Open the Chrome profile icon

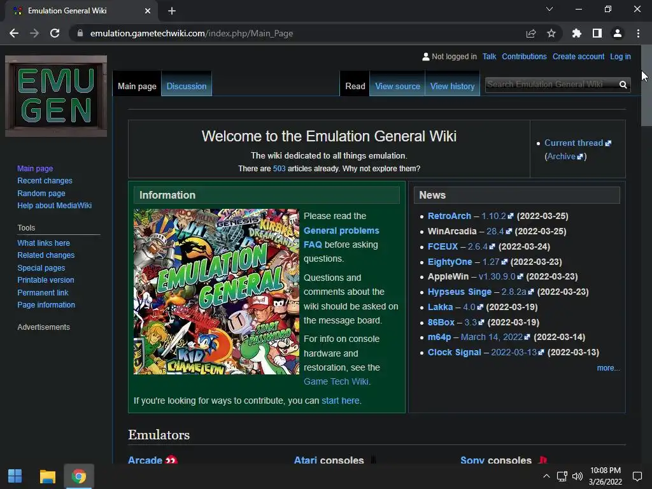click(x=618, y=33)
